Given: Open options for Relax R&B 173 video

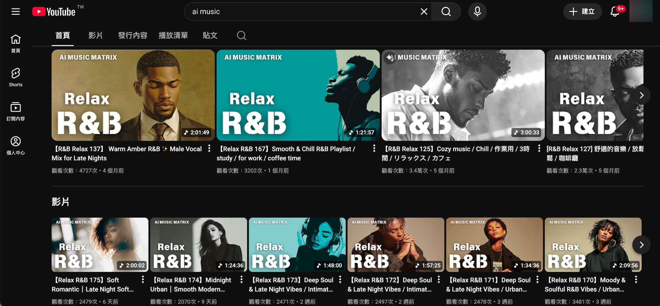Looking at the screenshot, I should pos(340,280).
